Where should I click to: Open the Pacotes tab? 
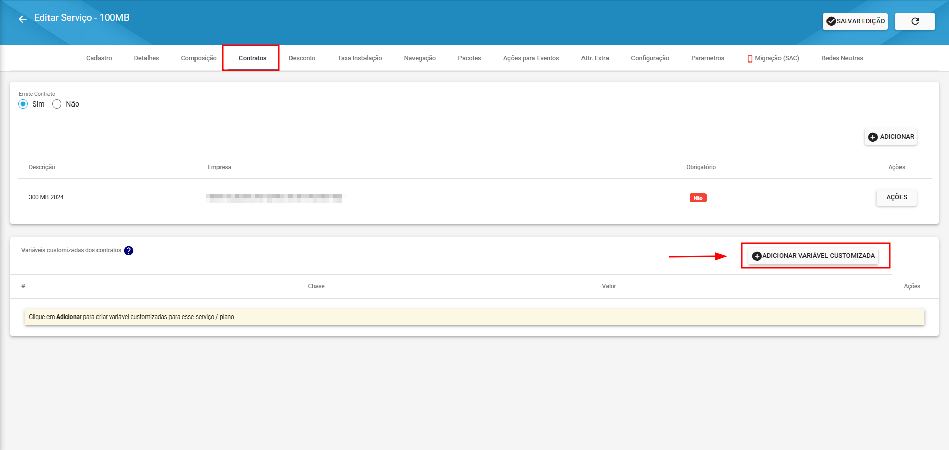(x=470, y=58)
